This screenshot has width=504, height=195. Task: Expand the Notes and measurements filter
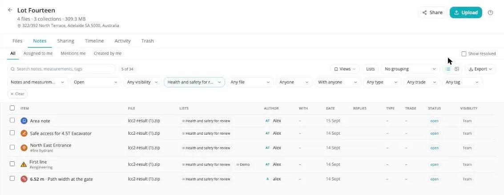point(38,82)
